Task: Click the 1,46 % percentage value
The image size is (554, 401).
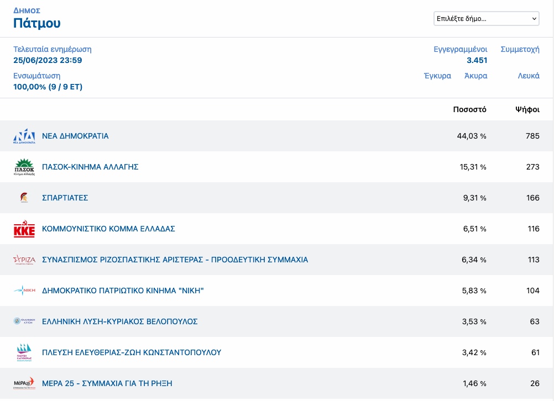Action: click(x=475, y=383)
